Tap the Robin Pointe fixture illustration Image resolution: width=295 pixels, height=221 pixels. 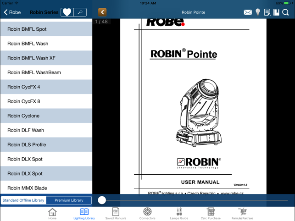coord(199,112)
